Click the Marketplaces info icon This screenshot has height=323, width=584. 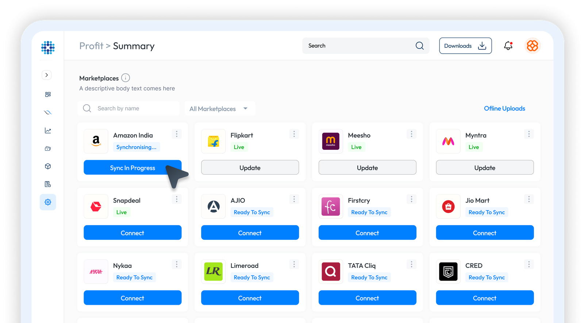tap(126, 78)
